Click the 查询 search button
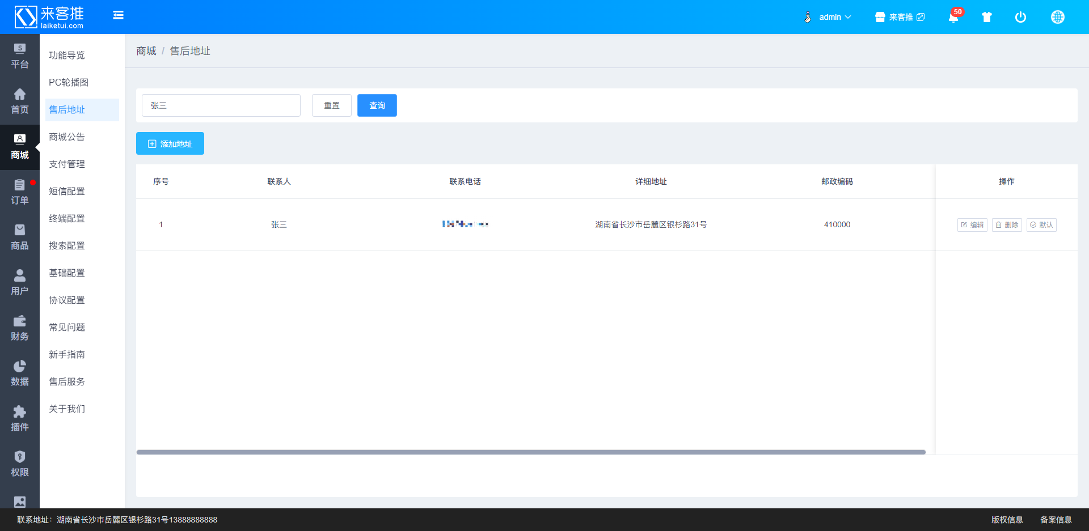The height and width of the screenshot is (531, 1089). click(377, 105)
